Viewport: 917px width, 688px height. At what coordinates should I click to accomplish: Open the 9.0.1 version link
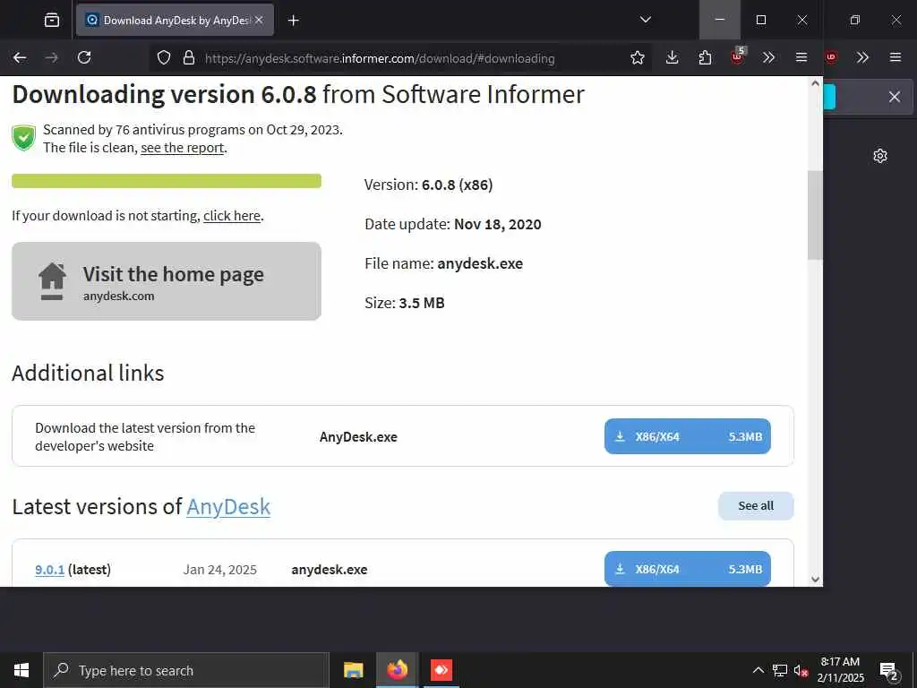click(50, 570)
